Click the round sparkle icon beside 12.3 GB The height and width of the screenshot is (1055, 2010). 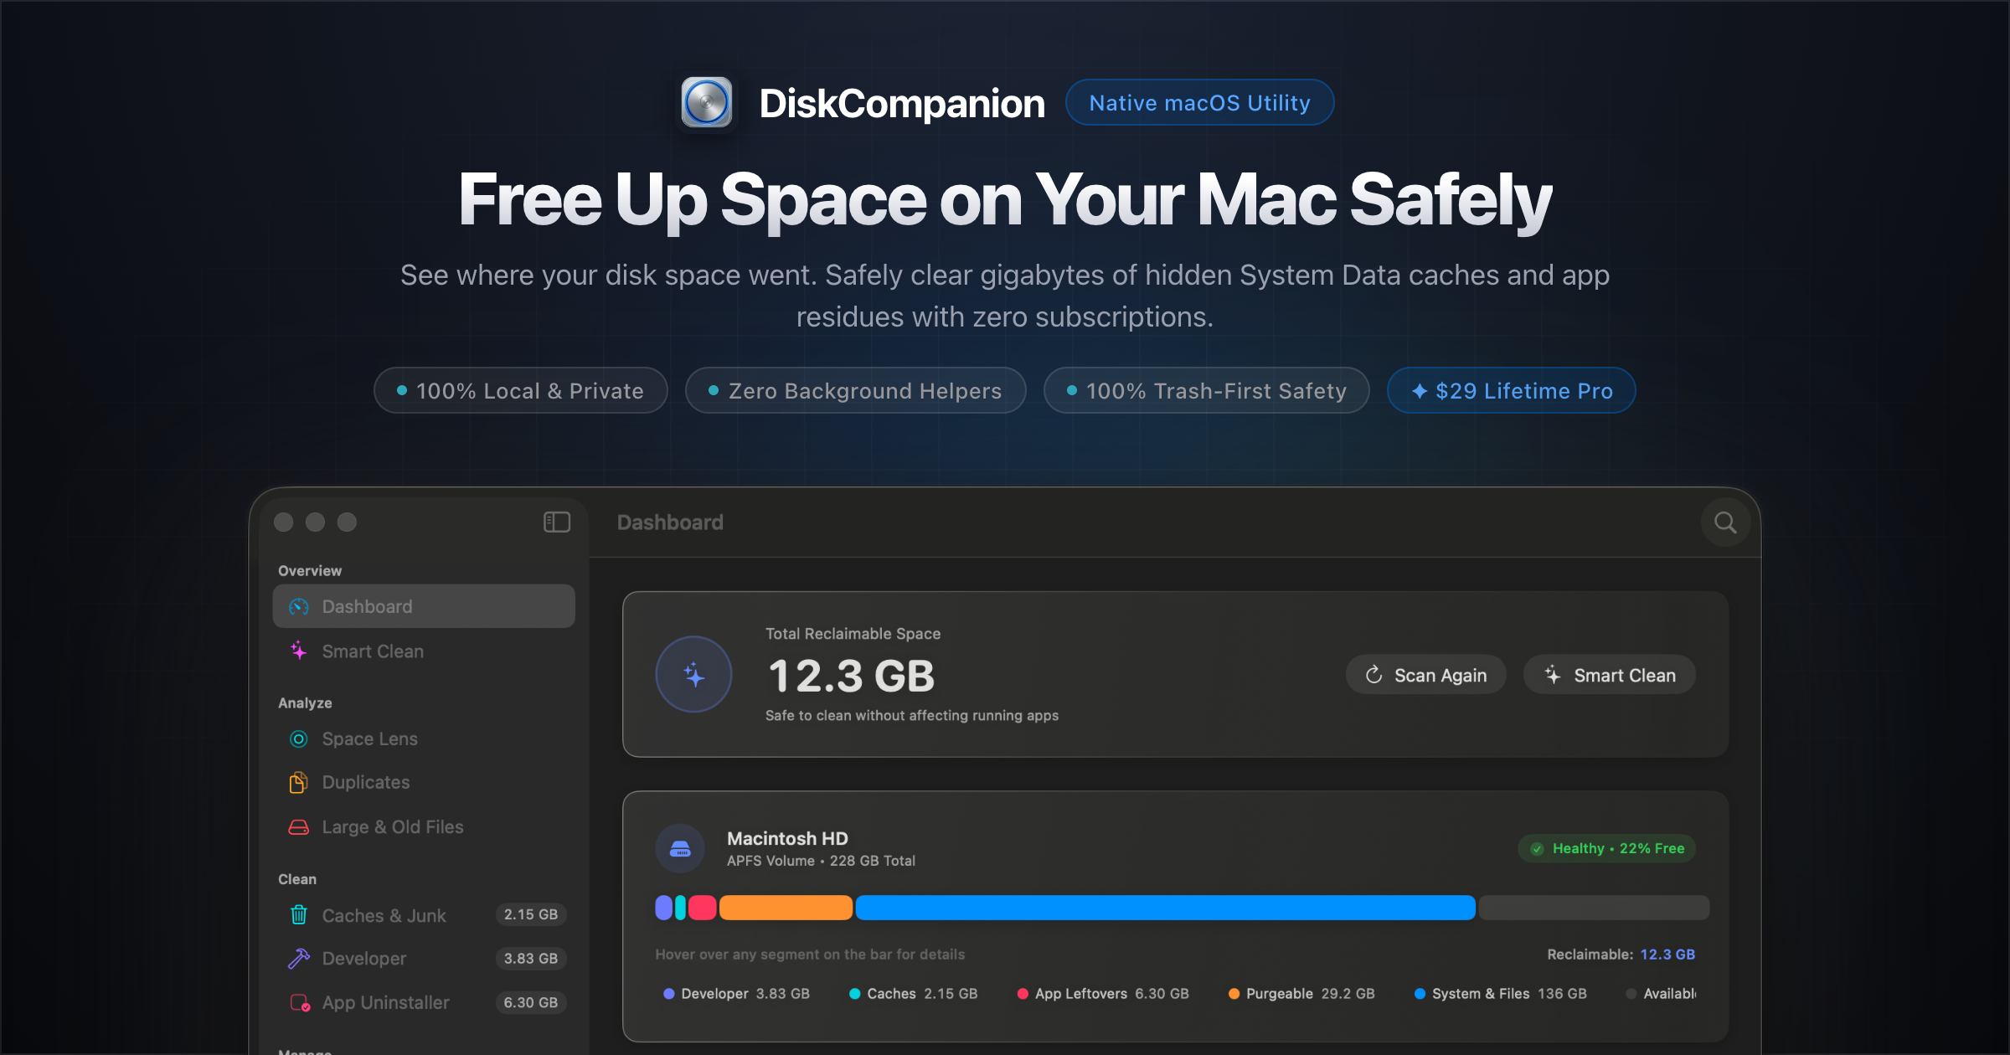(x=693, y=674)
